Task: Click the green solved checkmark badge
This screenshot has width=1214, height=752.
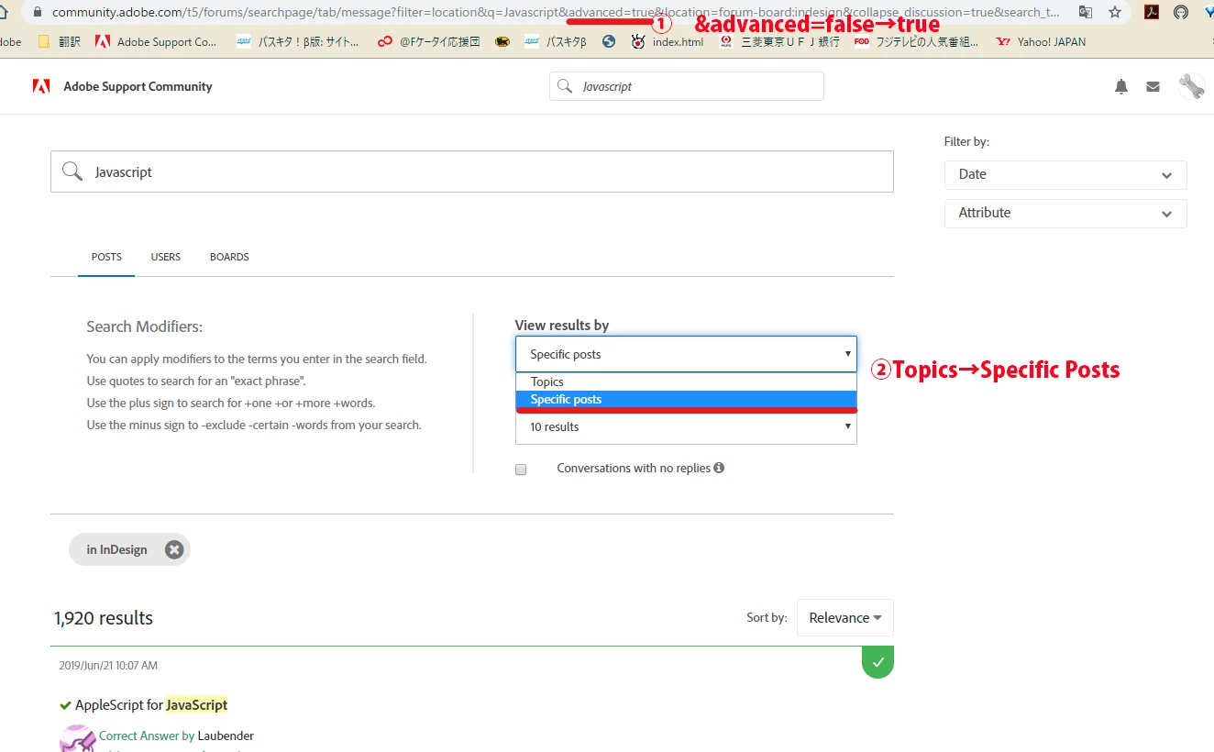Action: 877,661
